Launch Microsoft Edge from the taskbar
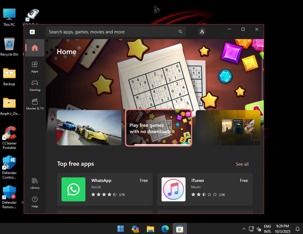This screenshot has height=234, width=303. [x=165, y=229]
